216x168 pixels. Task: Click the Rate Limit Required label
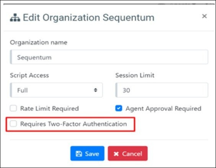pos(49,109)
